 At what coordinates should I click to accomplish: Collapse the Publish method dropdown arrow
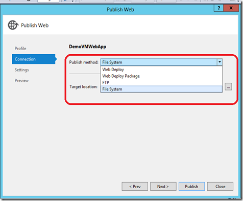click(x=220, y=62)
